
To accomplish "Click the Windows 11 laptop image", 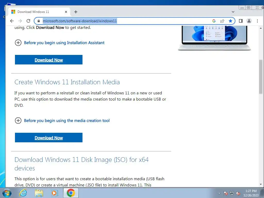I will tap(214, 38).
